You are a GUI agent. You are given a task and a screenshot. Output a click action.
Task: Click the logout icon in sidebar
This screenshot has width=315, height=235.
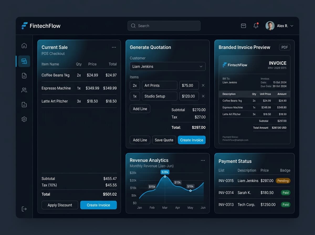24,209
